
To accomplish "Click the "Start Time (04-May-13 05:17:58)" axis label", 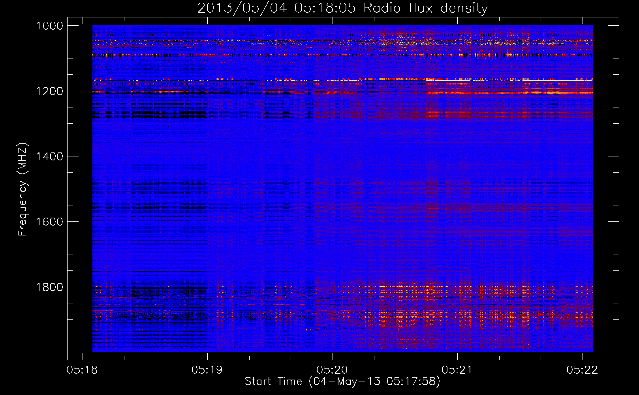I will (342, 382).
